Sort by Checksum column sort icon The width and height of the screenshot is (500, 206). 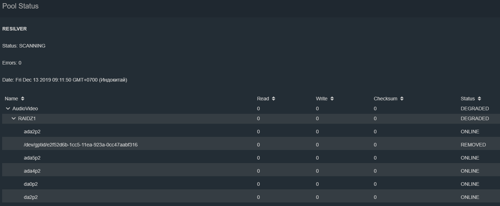click(402, 99)
